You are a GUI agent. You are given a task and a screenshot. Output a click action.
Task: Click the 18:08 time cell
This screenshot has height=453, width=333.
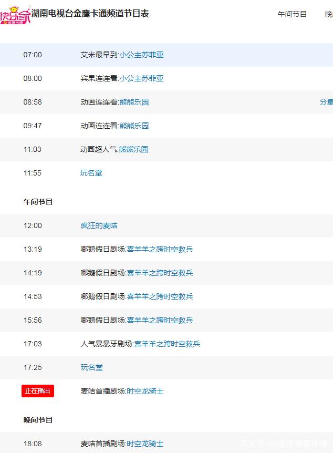33,444
